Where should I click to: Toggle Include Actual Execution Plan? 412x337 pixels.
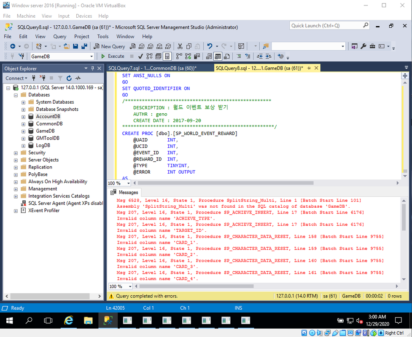(x=179, y=56)
